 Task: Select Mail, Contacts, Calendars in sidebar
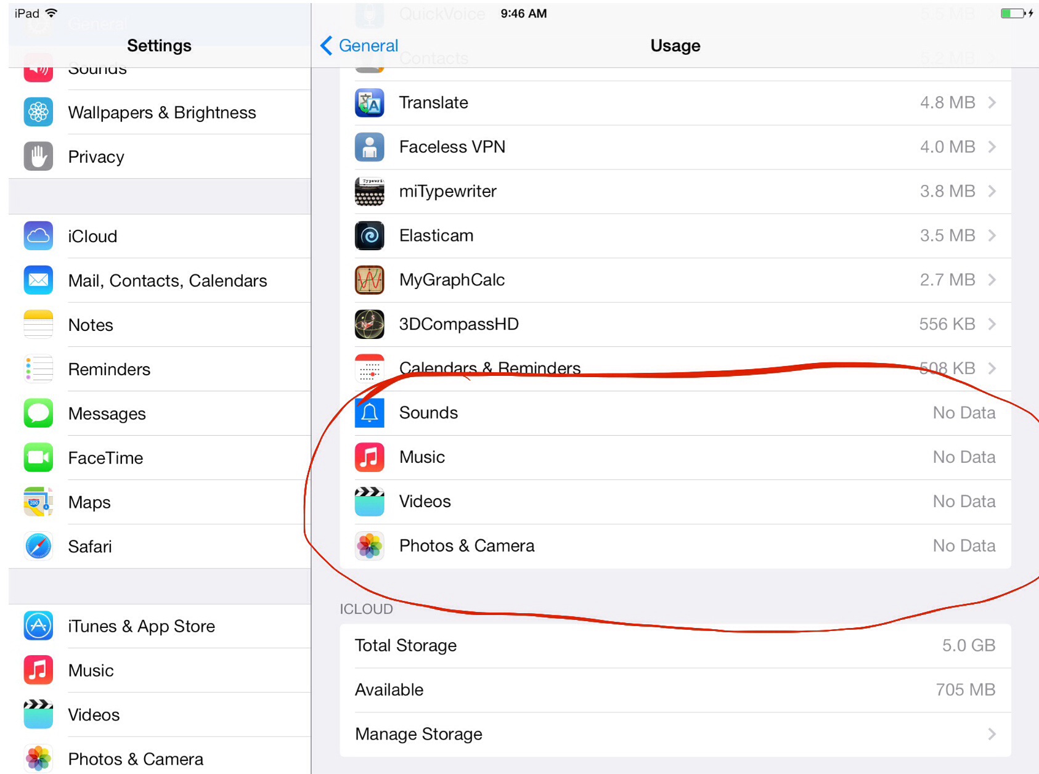[x=168, y=281]
